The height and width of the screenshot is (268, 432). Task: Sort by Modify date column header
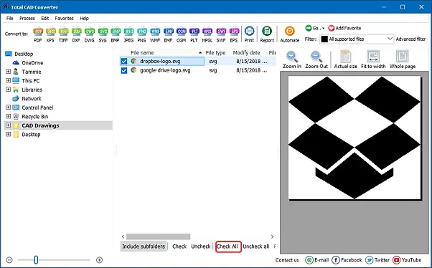coord(246,52)
